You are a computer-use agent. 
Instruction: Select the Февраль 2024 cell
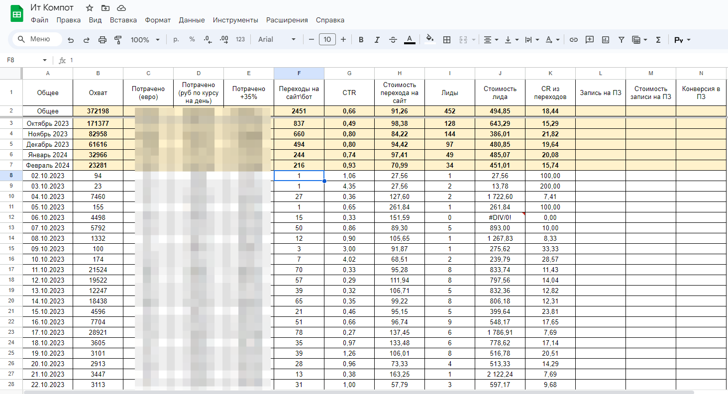48,165
